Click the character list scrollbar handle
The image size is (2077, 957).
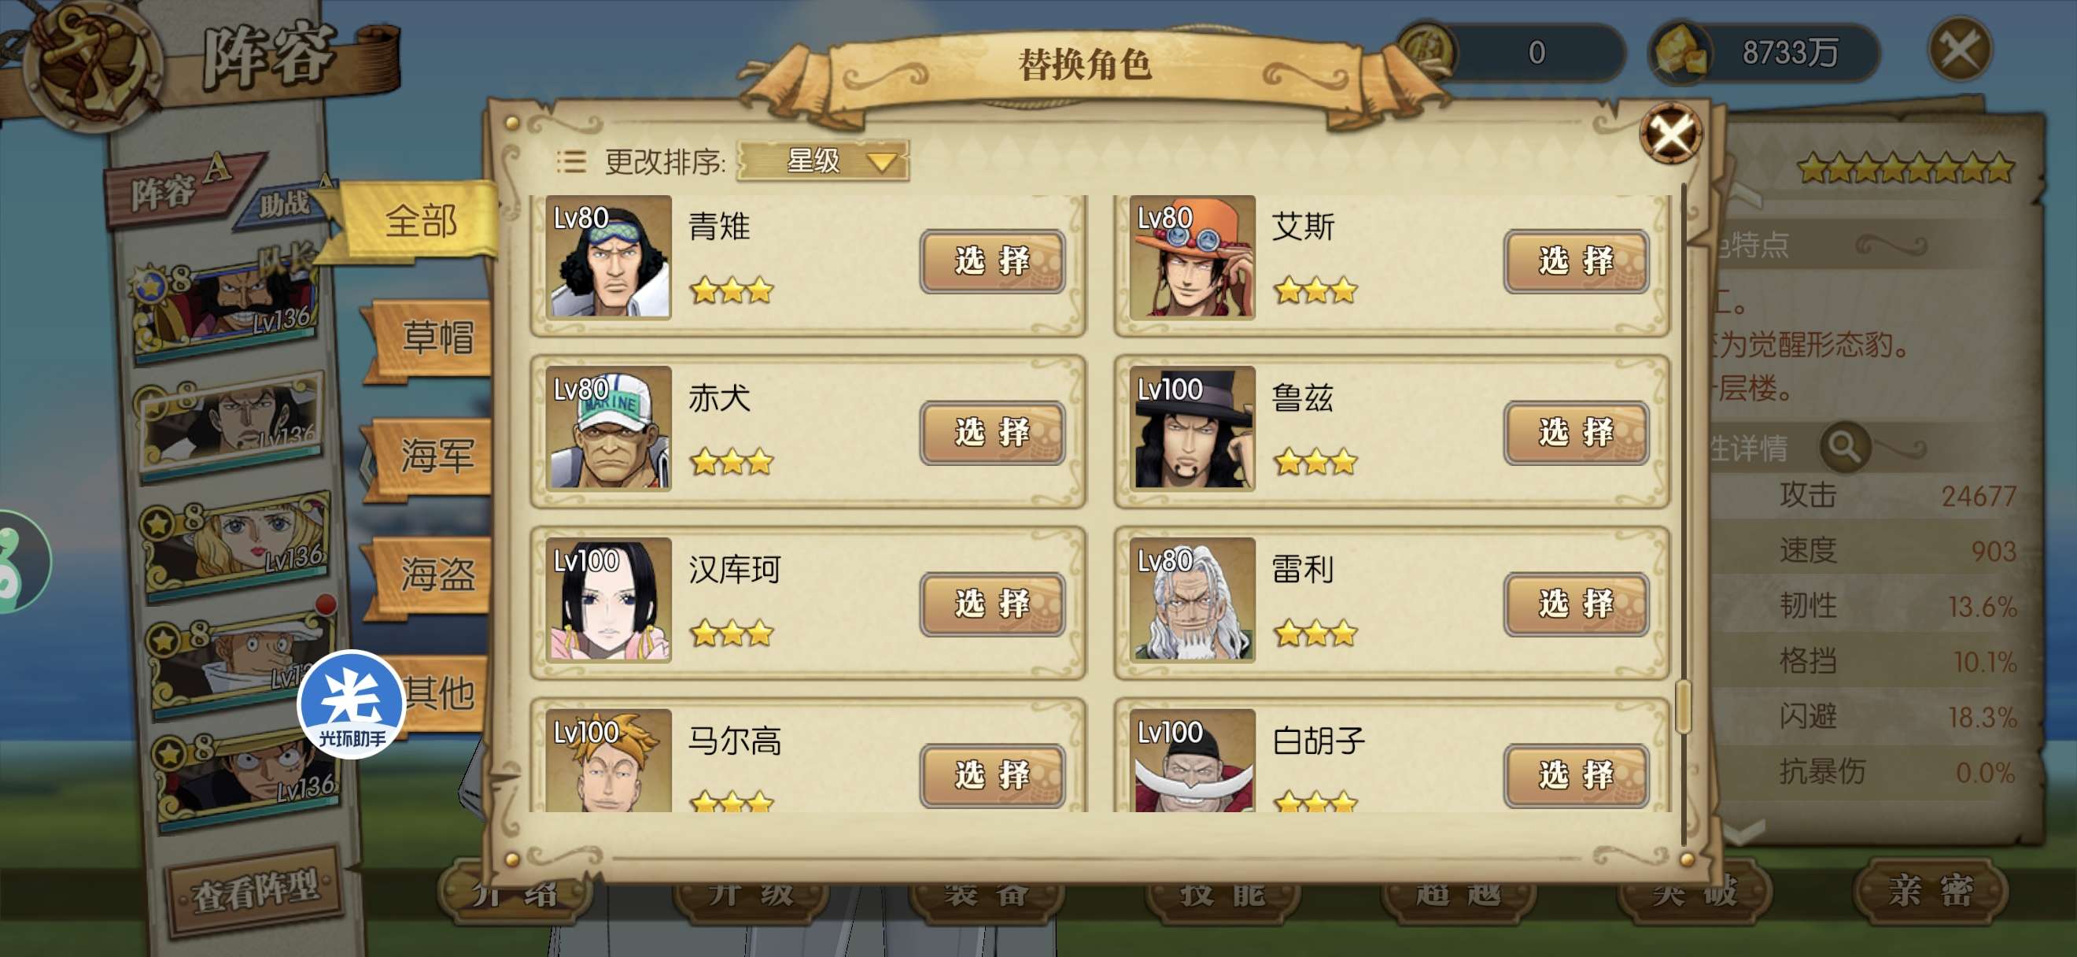tap(1683, 706)
